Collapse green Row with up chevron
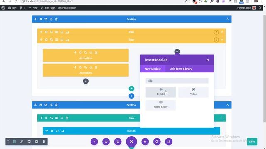Viewport: 266px width, 149px height. [x=222, y=118]
